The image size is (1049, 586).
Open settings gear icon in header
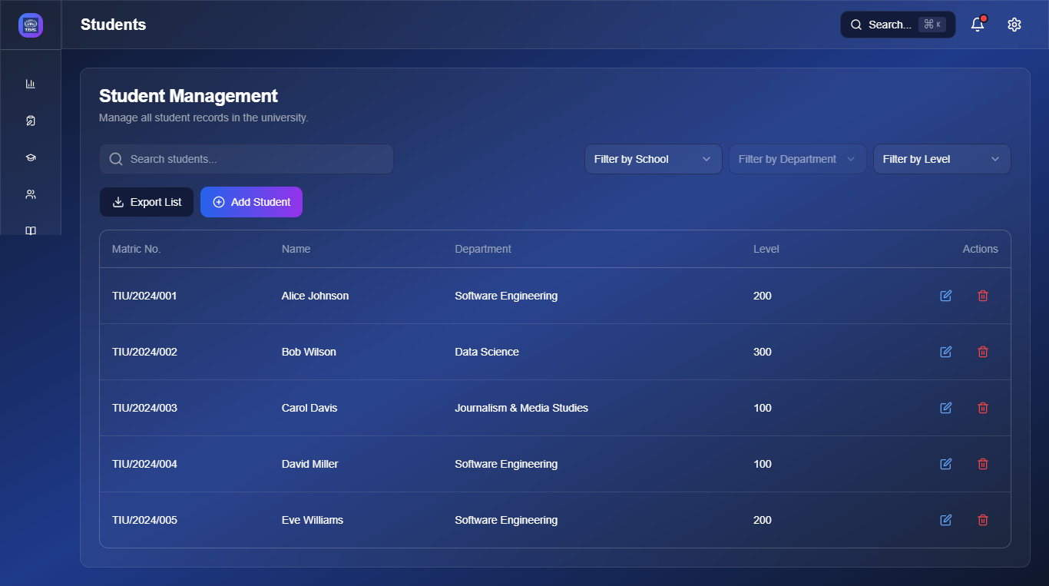[x=1014, y=25]
